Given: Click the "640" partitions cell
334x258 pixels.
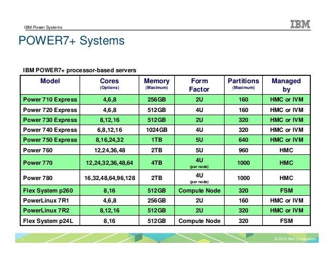Looking at the screenshot, I should pyautogui.click(x=243, y=140).
